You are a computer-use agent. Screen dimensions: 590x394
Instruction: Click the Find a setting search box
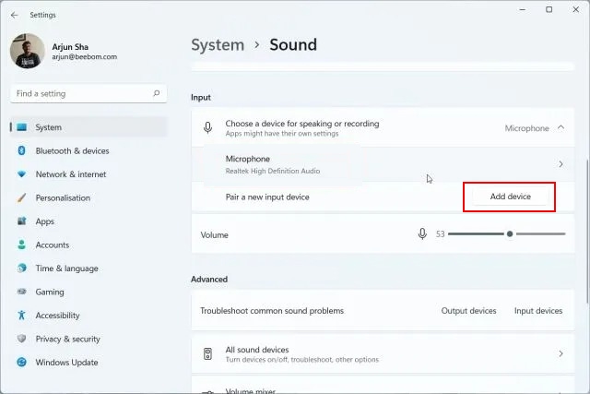coord(83,93)
